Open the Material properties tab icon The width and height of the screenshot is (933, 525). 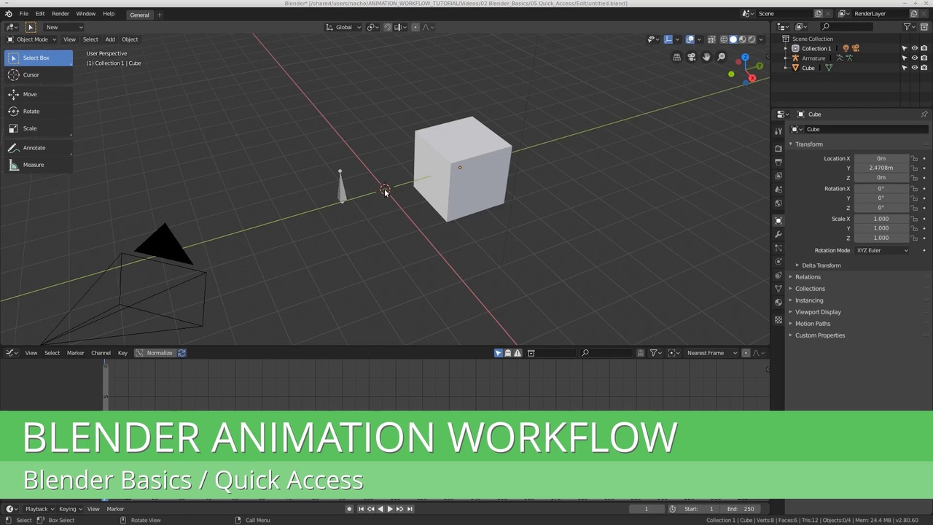778,303
